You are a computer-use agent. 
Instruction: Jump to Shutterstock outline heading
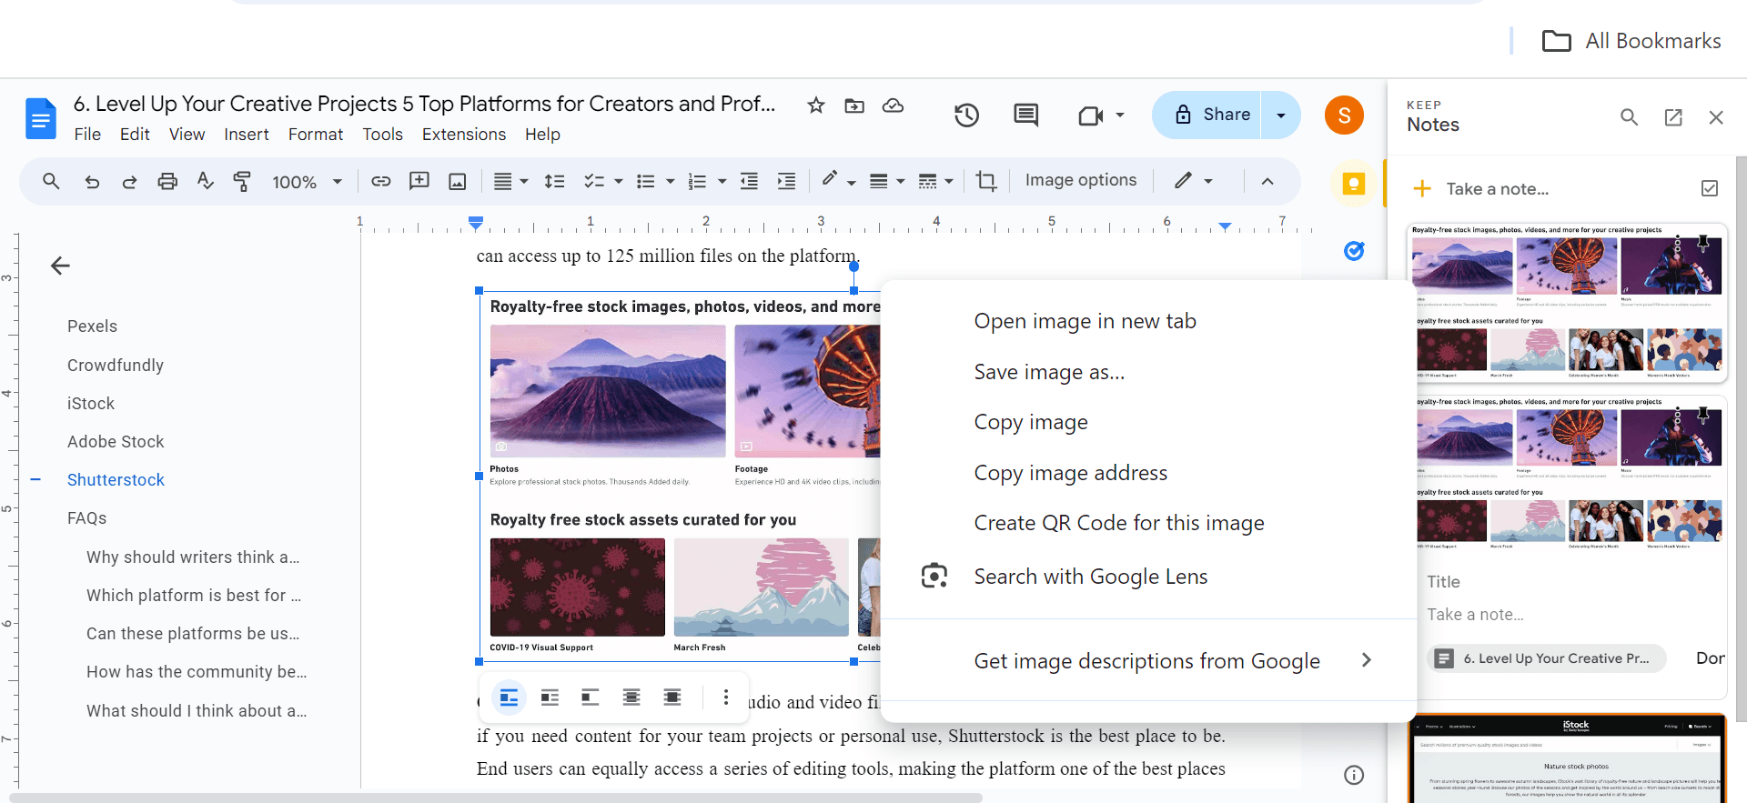116,479
